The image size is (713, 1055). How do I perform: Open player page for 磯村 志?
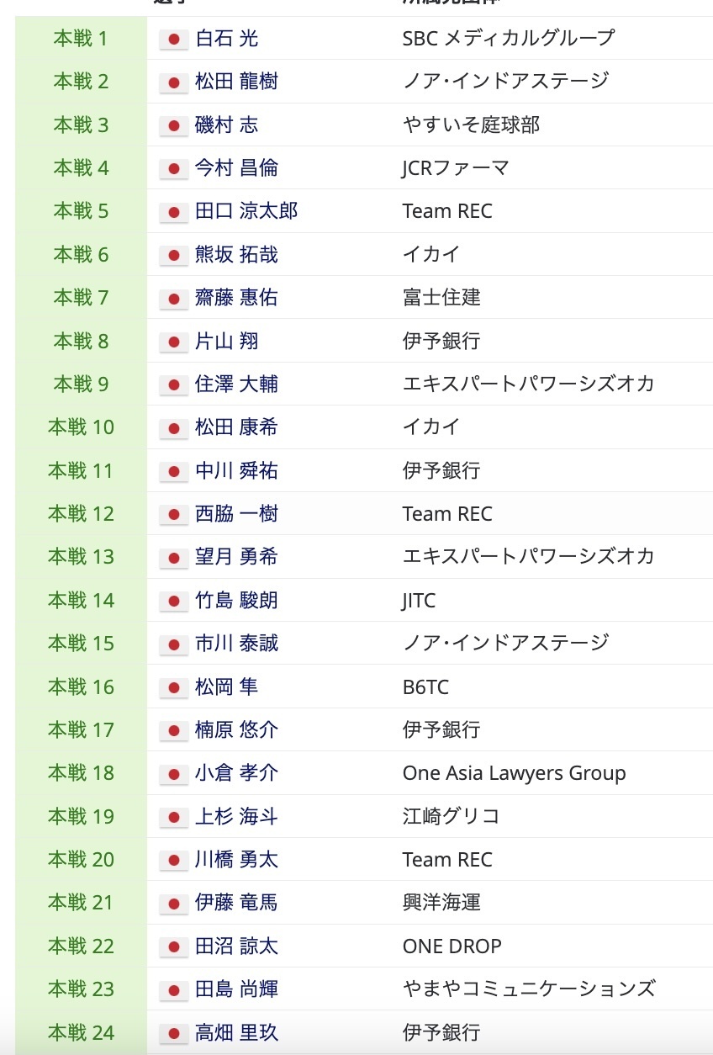226,125
